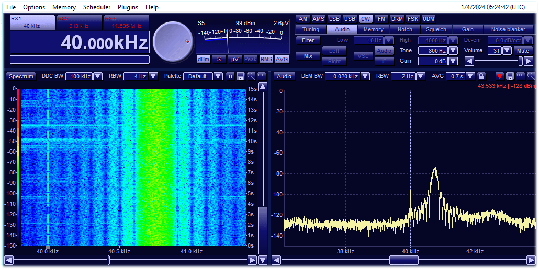Image resolution: width=539 pixels, height=269 pixels.
Task: Select receiver RX3 at 11.695 MHz
Action: point(126,22)
